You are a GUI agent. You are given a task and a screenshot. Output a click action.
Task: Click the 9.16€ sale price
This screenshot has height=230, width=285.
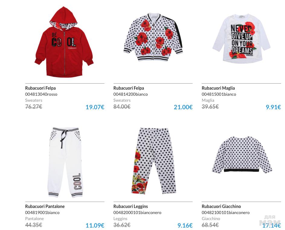(185, 225)
